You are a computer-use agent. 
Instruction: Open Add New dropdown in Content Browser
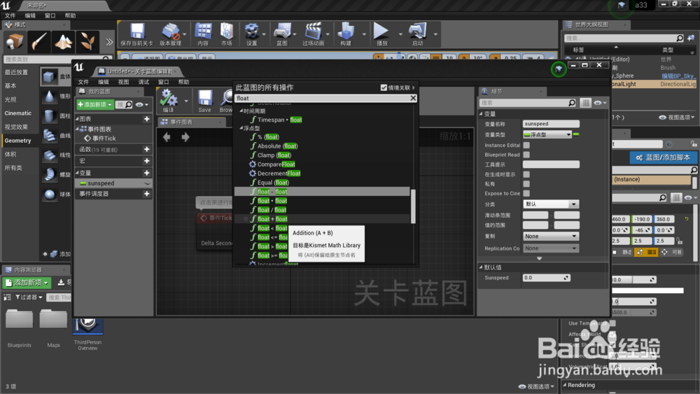(27, 283)
